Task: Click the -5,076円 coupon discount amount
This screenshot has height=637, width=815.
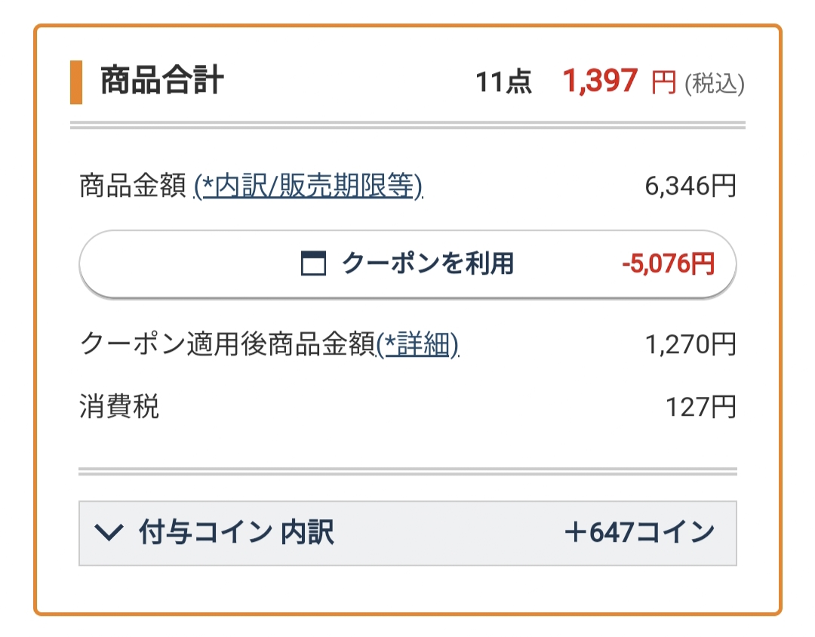Action: pyautogui.click(x=669, y=263)
